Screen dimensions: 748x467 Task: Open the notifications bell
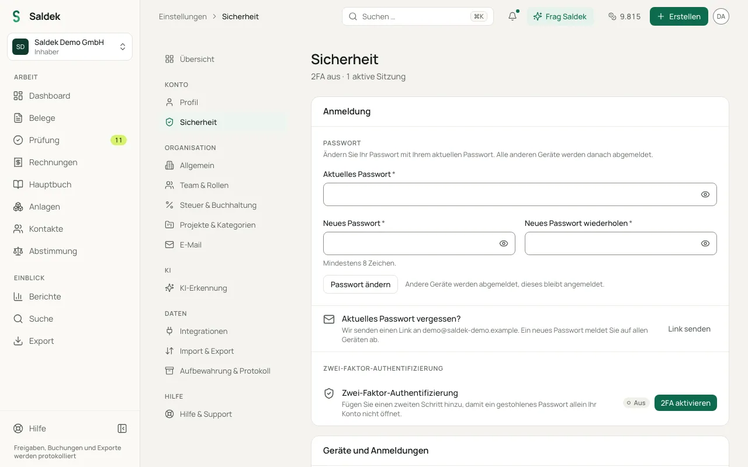[x=512, y=16]
